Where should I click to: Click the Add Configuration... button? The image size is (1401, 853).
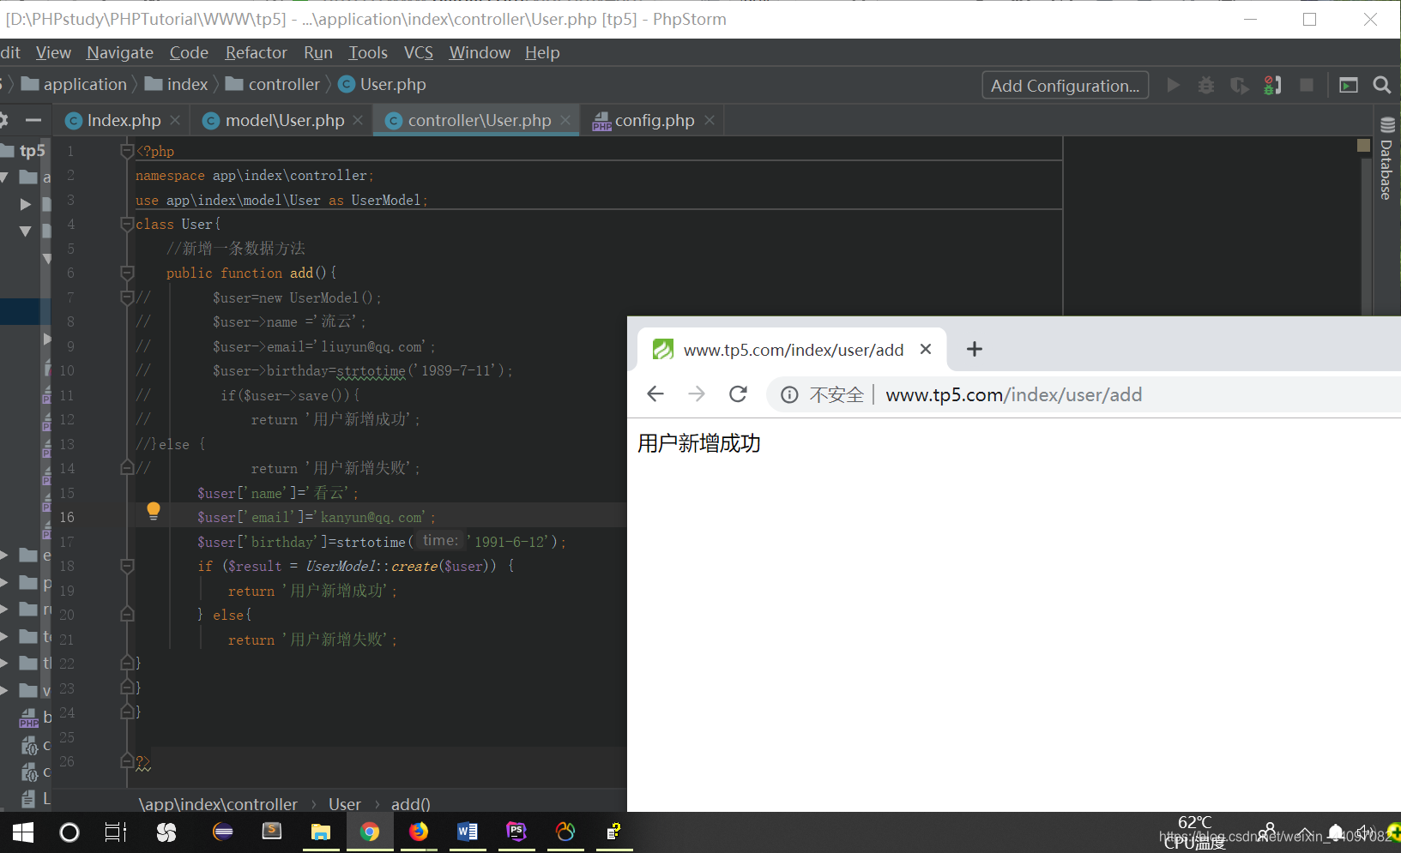(1066, 85)
